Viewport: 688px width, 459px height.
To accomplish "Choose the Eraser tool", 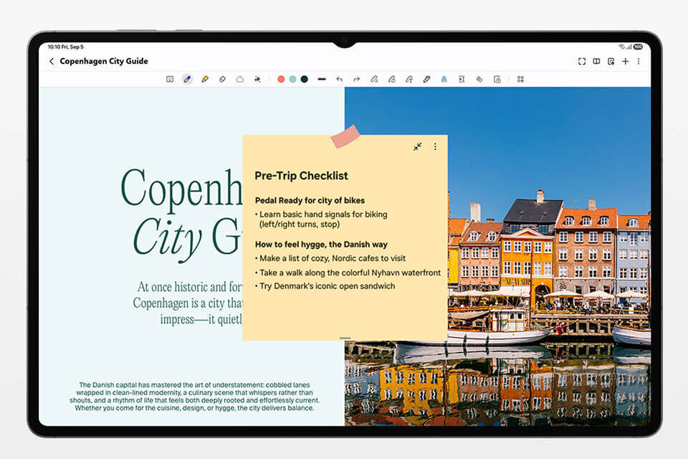I will 222,79.
